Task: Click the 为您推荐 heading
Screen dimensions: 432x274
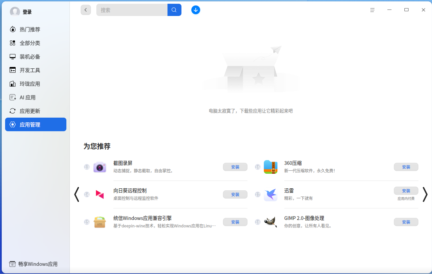Action: click(x=97, y=146)
